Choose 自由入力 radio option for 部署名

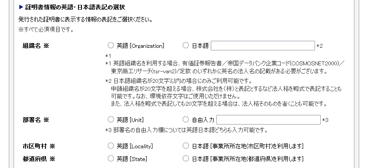tap(186, 120)
